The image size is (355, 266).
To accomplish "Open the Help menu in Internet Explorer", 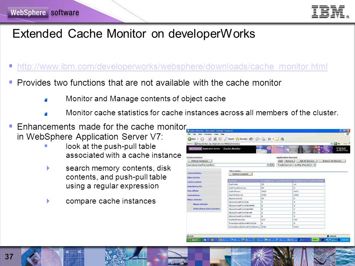I will point(222,134).
